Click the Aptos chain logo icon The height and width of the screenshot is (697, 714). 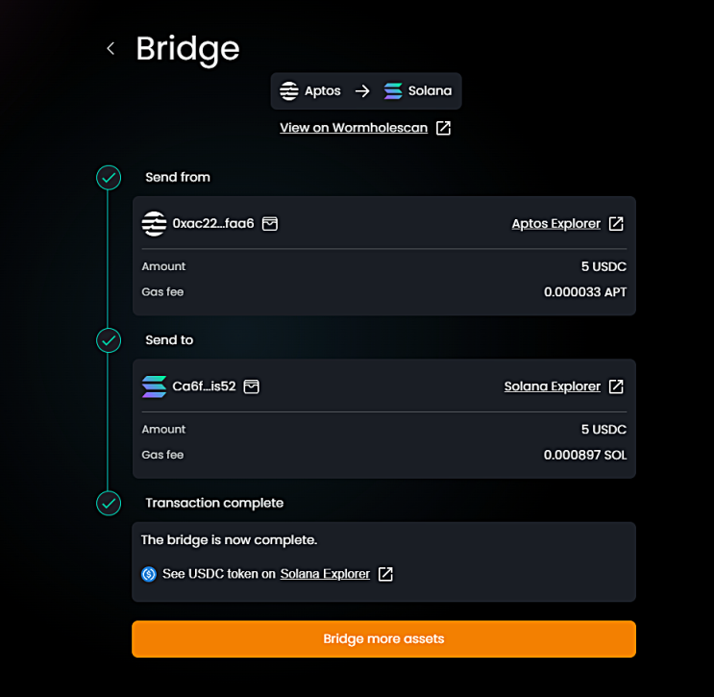point(288,91)
